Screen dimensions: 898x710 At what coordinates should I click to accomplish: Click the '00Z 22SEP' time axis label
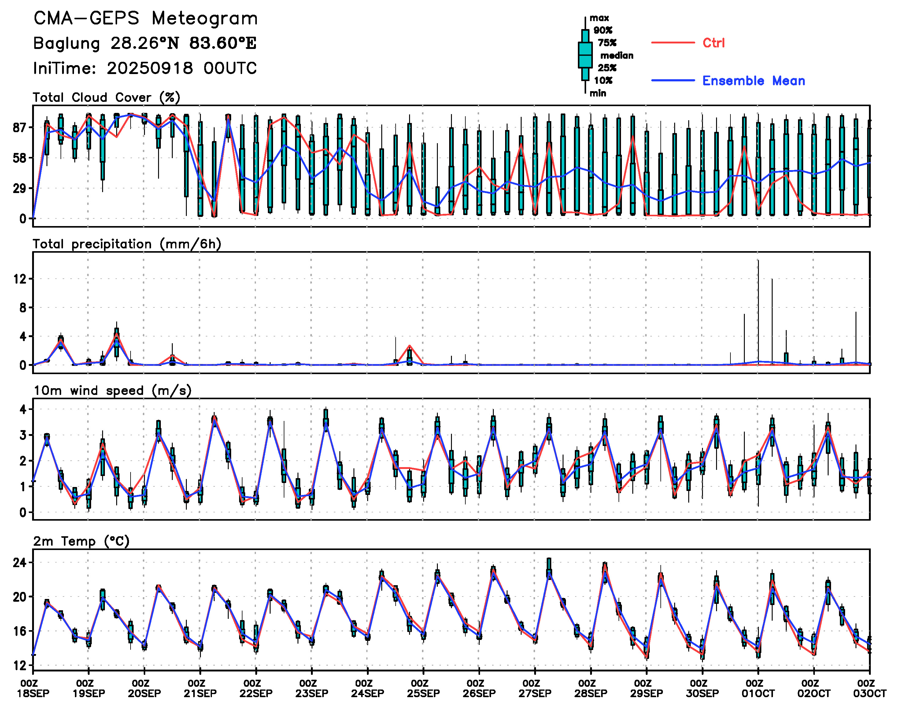point(256,688)
